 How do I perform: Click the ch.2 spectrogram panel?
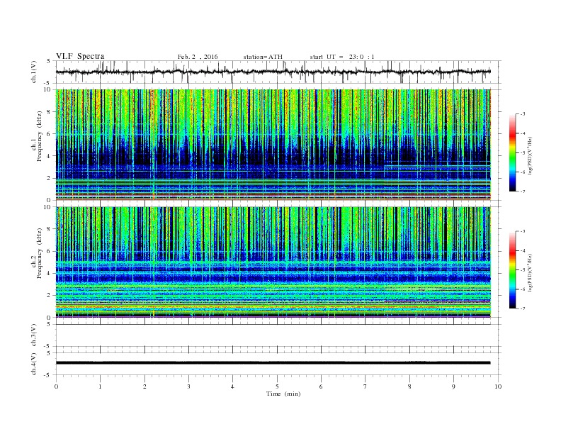coord(273,262)
